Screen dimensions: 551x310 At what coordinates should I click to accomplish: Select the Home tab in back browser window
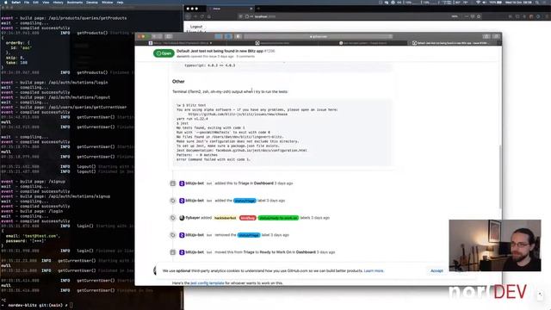(230, 9)
